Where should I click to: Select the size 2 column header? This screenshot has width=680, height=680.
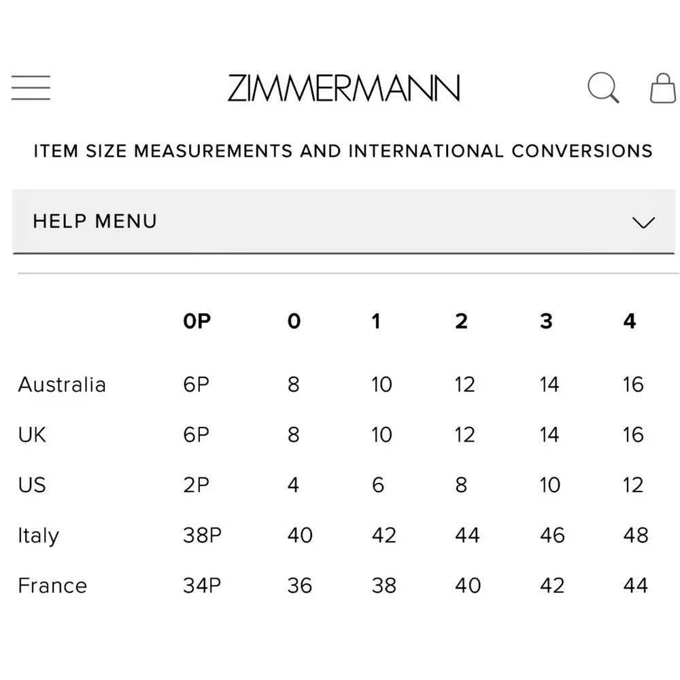462,322
